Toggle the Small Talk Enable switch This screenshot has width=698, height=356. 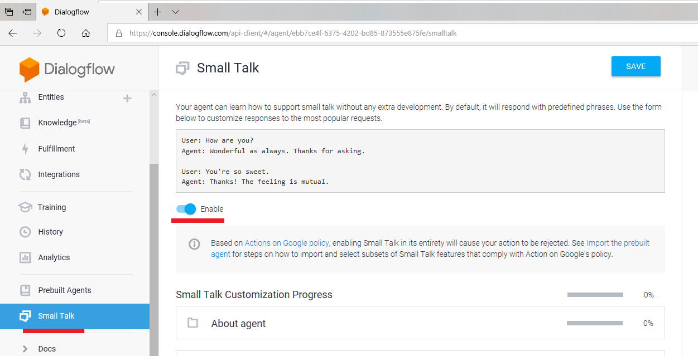tap(186, 209)
